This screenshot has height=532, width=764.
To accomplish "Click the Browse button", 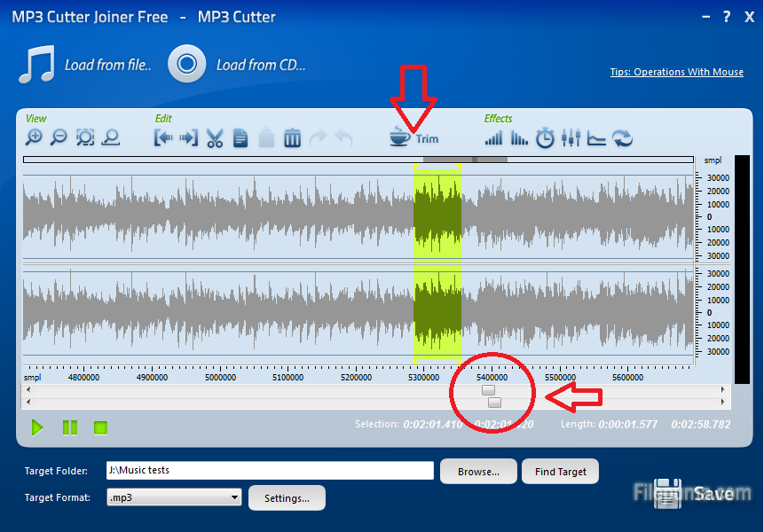I will point(478,471).
